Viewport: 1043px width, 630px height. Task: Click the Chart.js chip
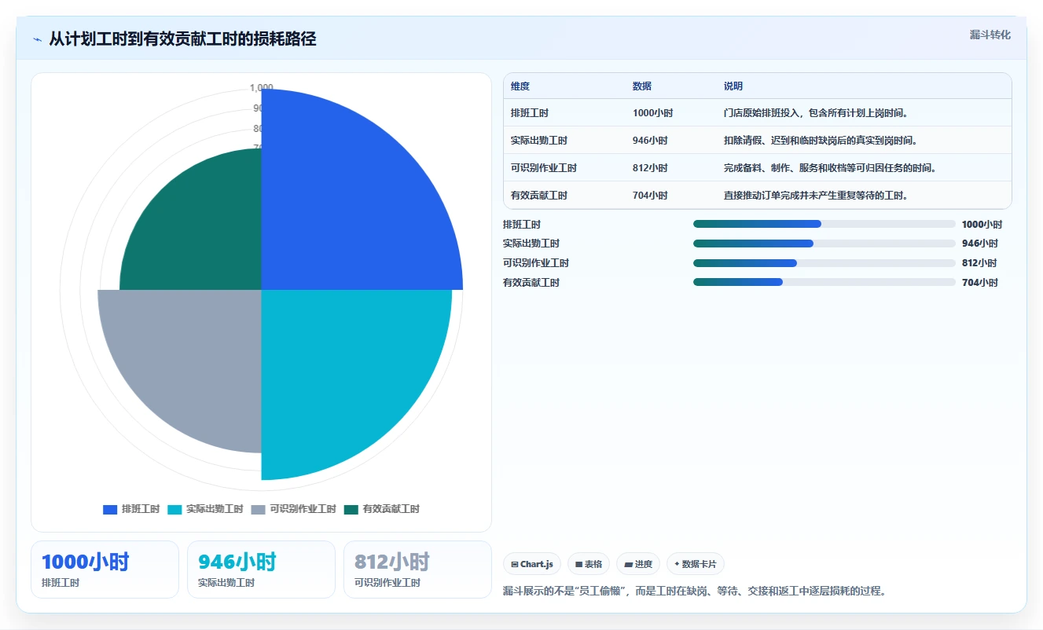(x=532, y=564)
